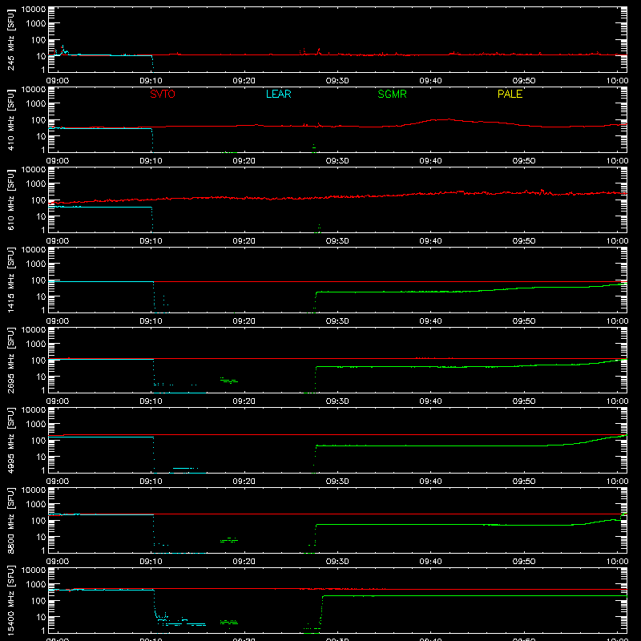
Task: Click the 15400 MHz [SFU] axis title
Action: tap(11, 600)
